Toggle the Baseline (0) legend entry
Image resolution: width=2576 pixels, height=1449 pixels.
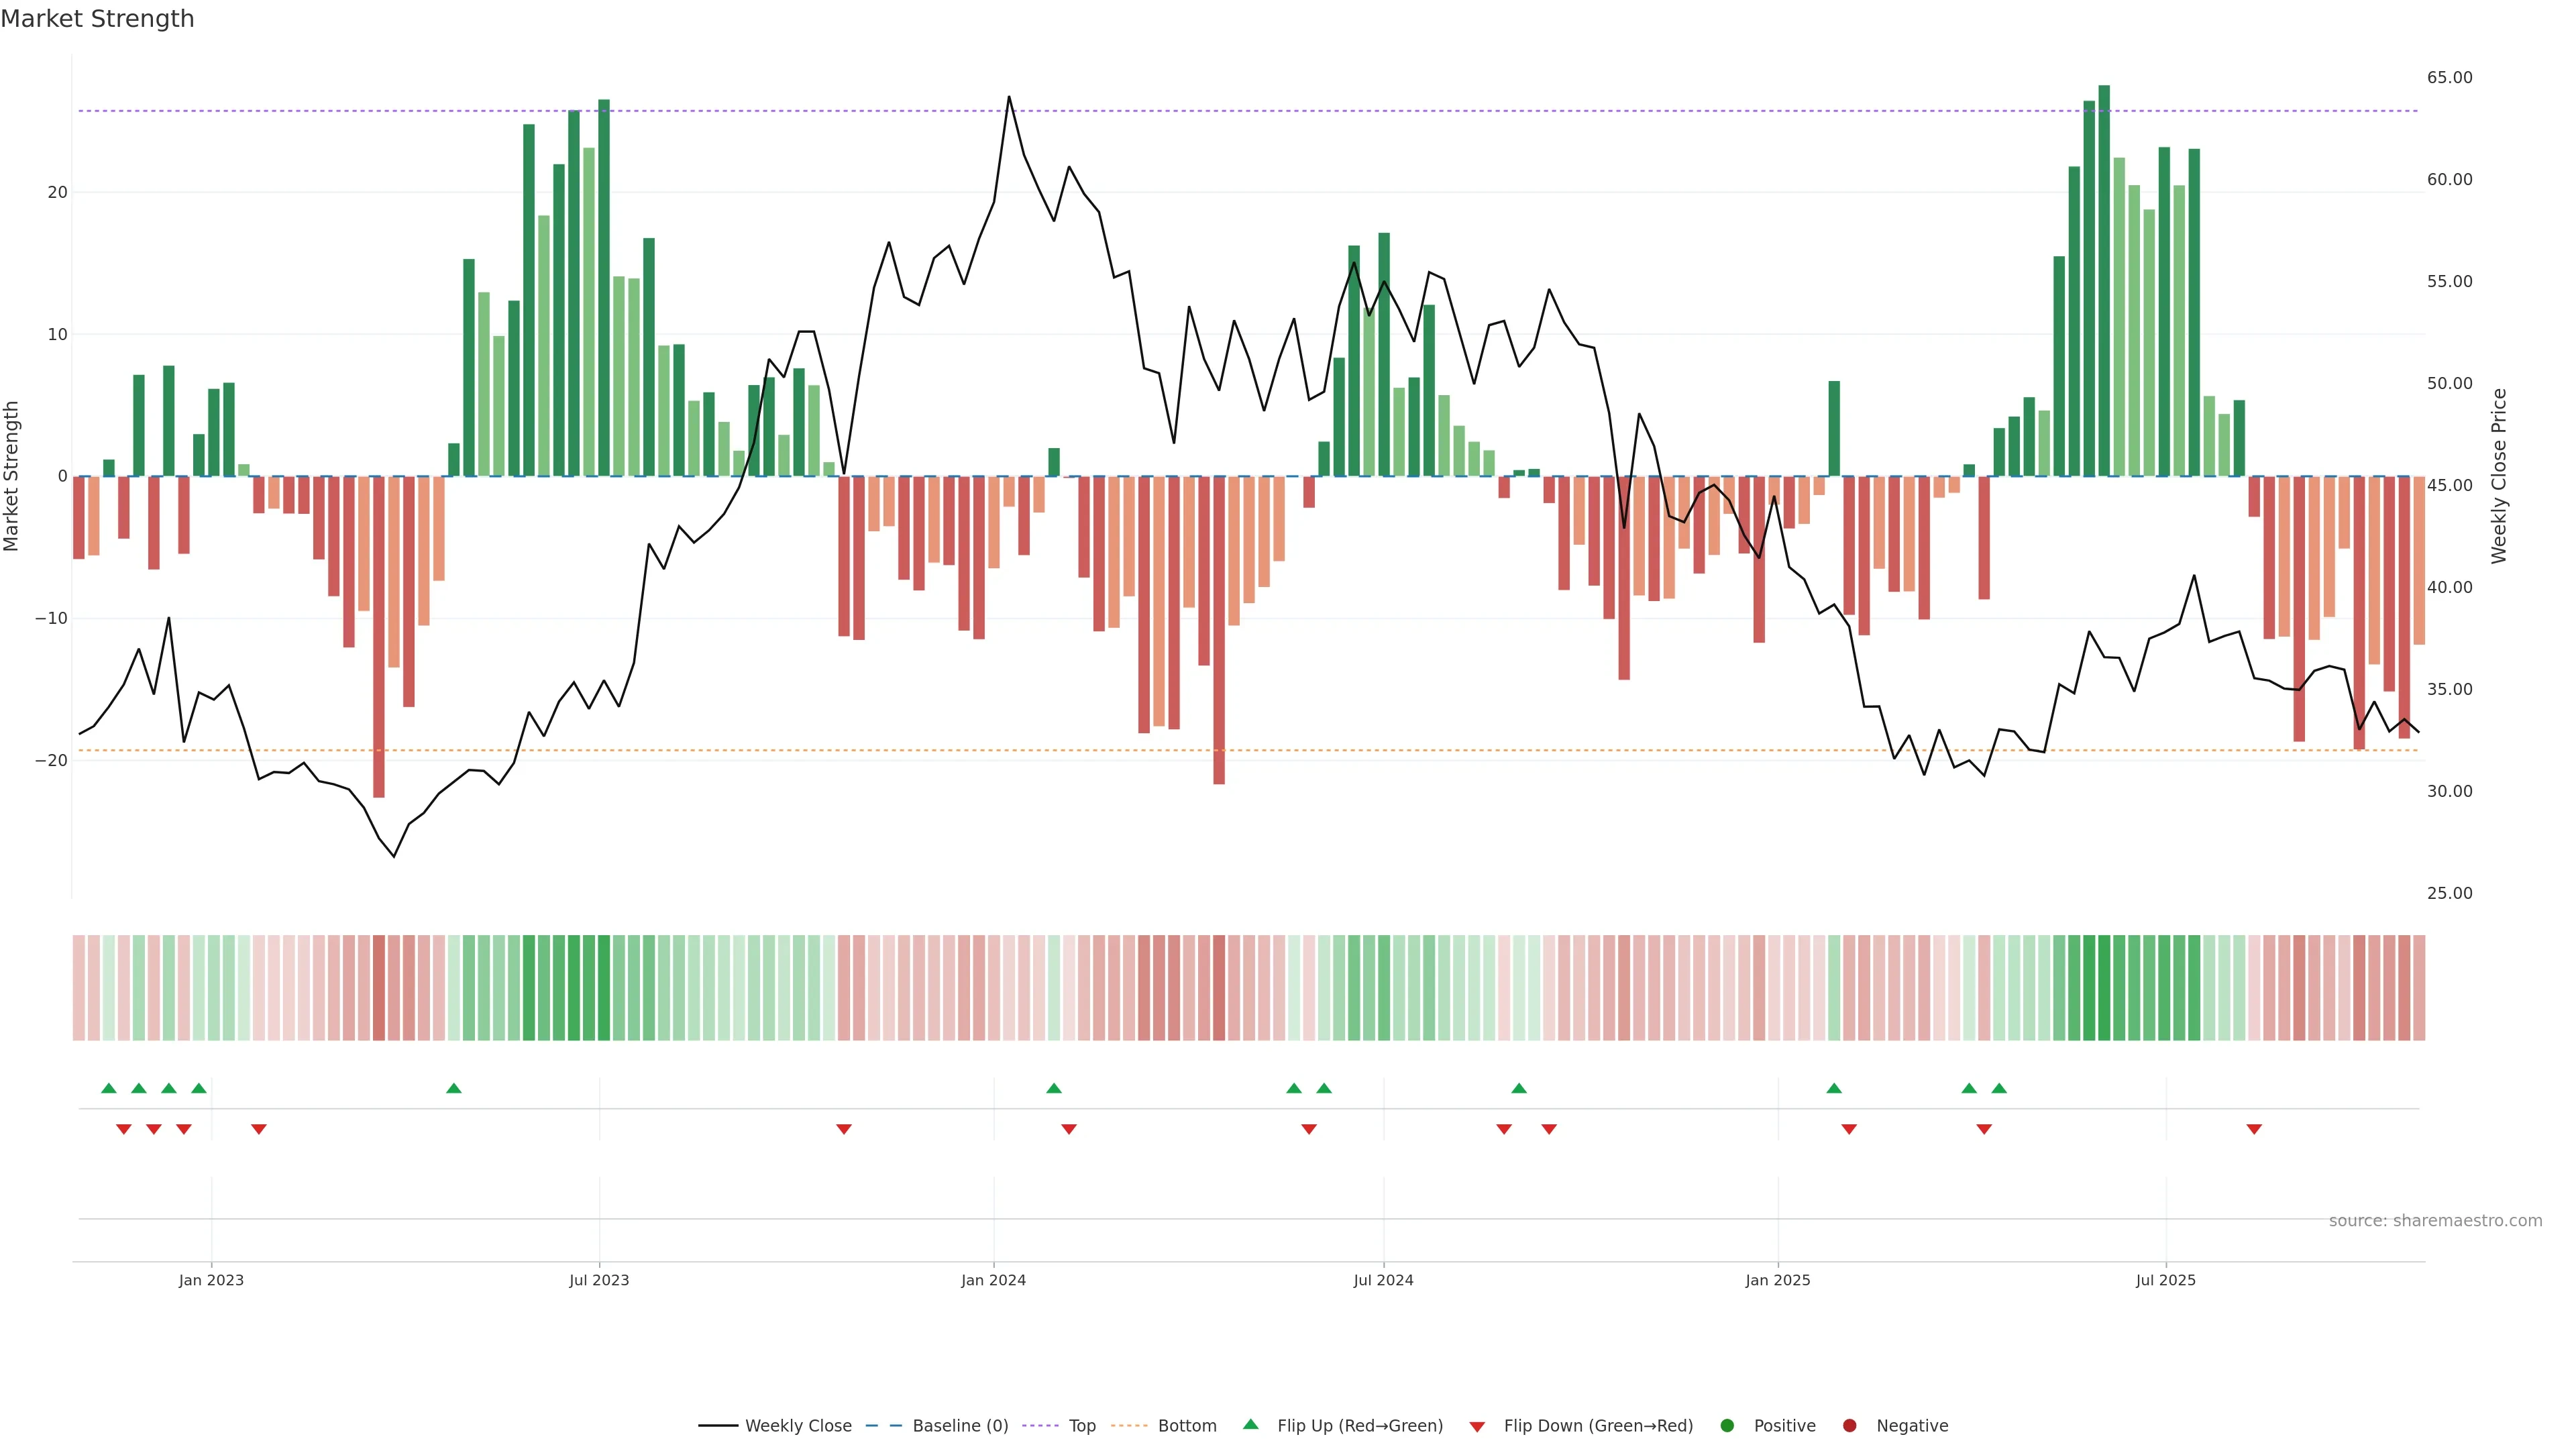[959, 1426]
